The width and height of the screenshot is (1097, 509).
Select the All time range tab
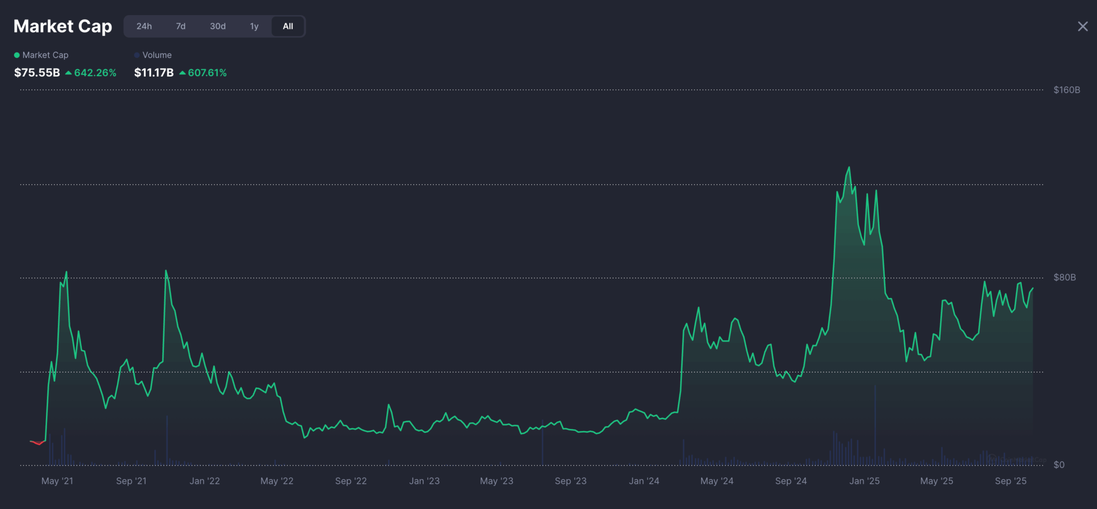[x=288, y=26]
